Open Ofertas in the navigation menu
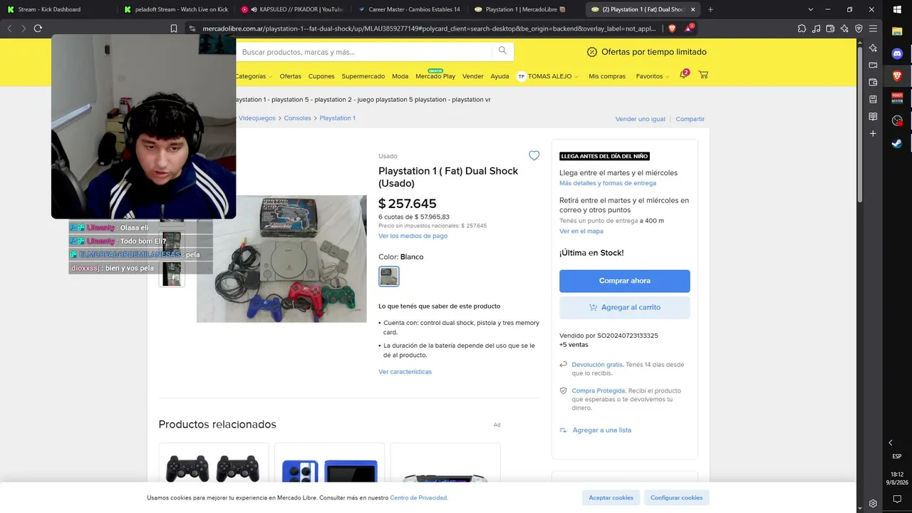The image size is (912, 513). click(290, 76)
